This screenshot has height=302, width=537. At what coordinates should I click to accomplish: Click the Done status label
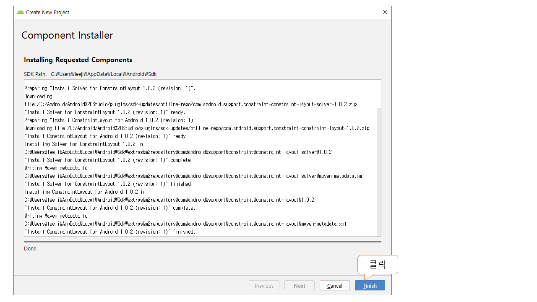click(30, 249)
